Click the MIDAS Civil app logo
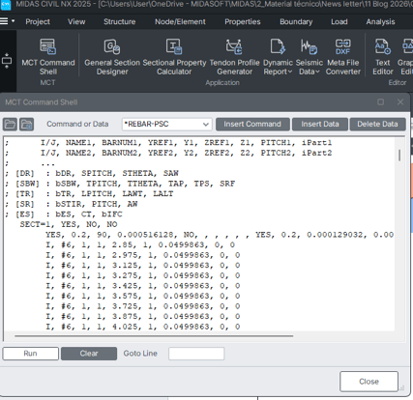The height and width of the screenshot is (400, 413). (x=6, y=5)
